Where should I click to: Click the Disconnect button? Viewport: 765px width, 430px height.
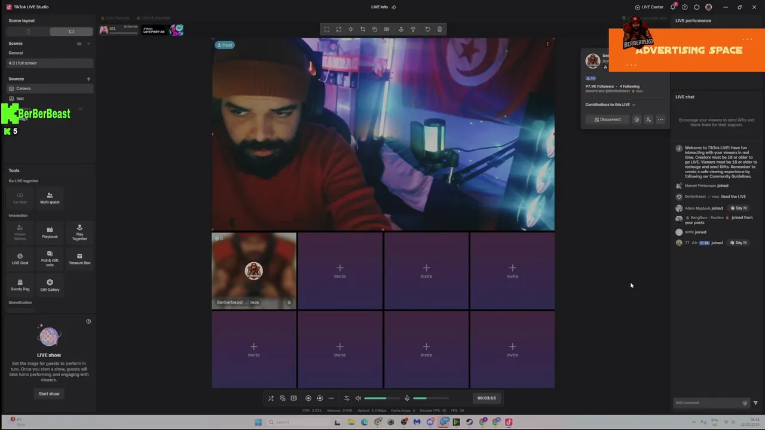[x=607, y=119]
